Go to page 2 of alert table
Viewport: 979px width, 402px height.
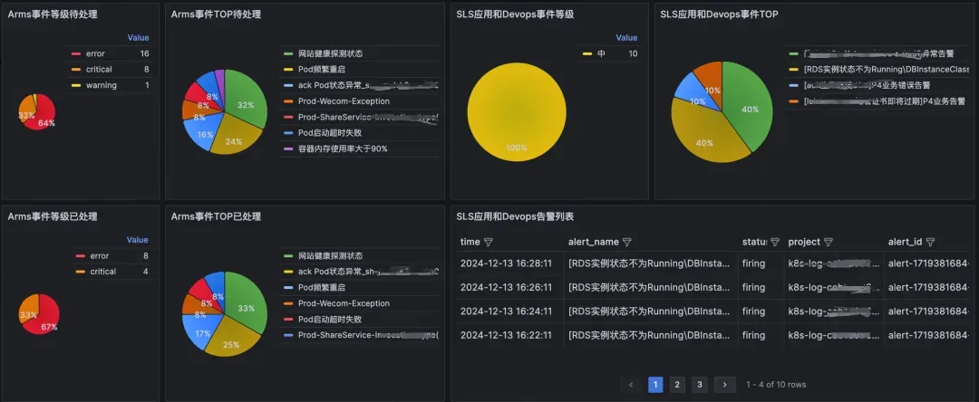click(x=677, y=385)
